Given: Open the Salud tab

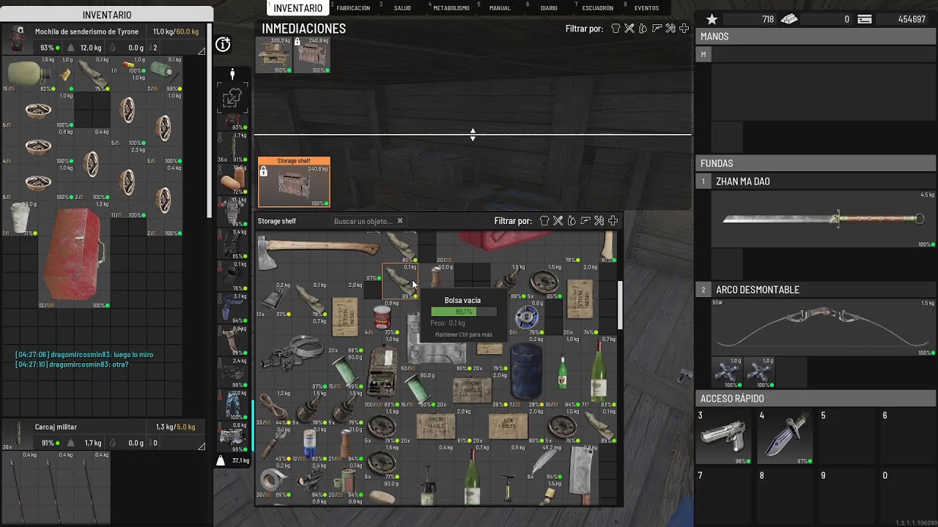Looking at the screenshot, I should 402,8.
